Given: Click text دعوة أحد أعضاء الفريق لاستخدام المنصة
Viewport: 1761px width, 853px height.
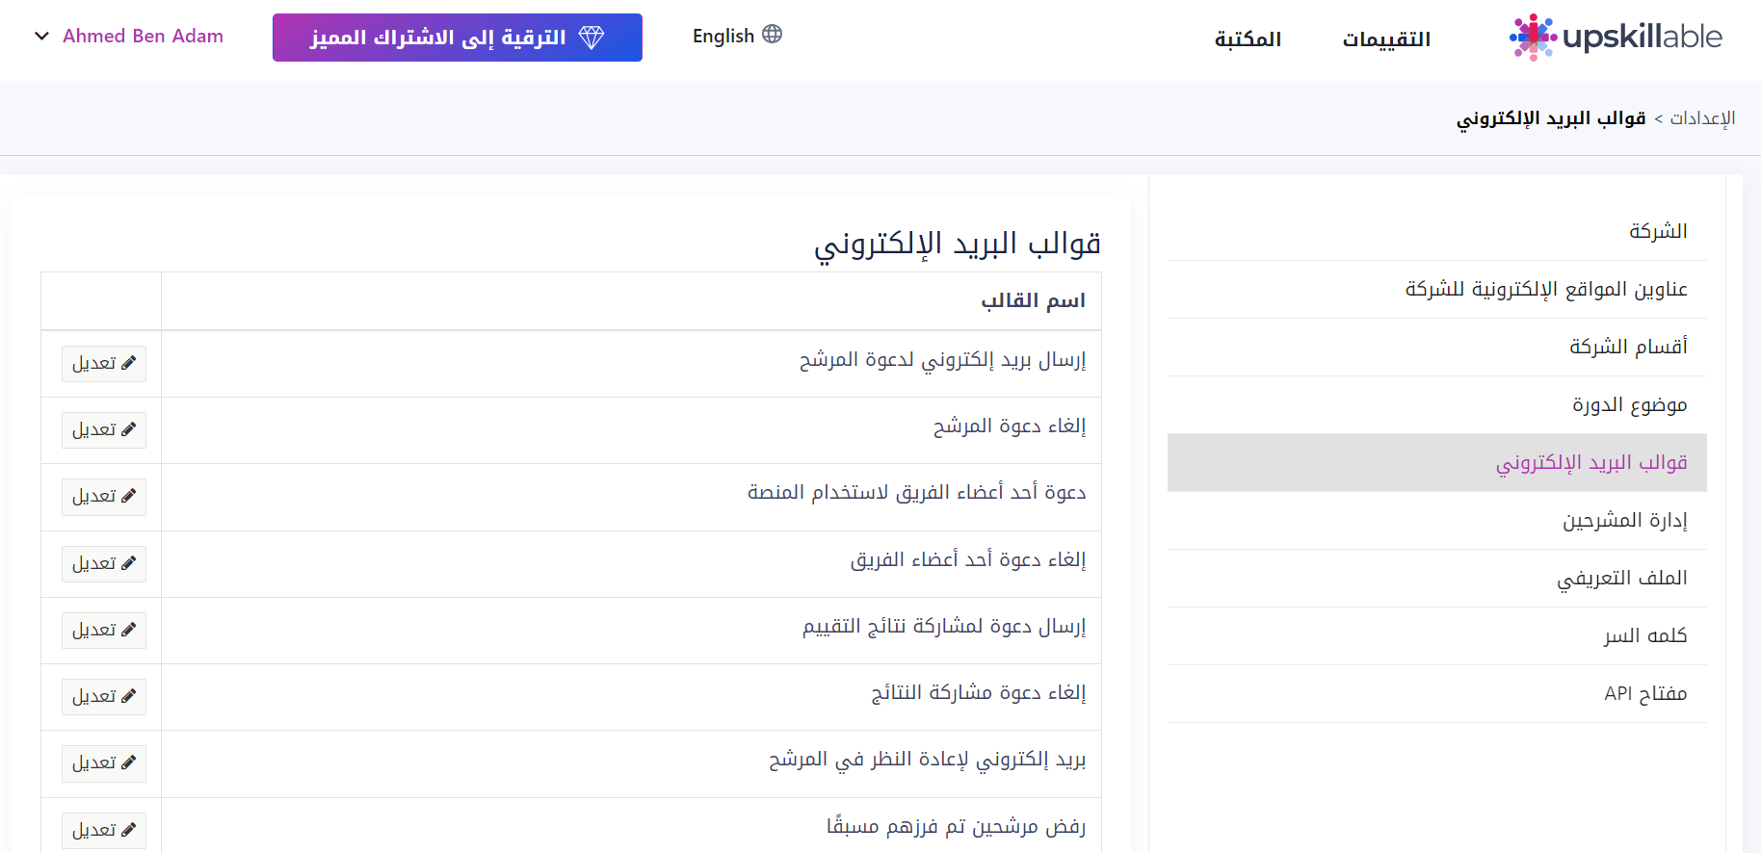Looking at the screenshot, I should (917, 493).
